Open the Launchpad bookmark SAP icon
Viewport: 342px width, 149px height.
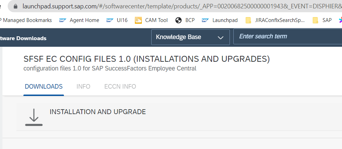pyautogui.click(x=205, y=20)
